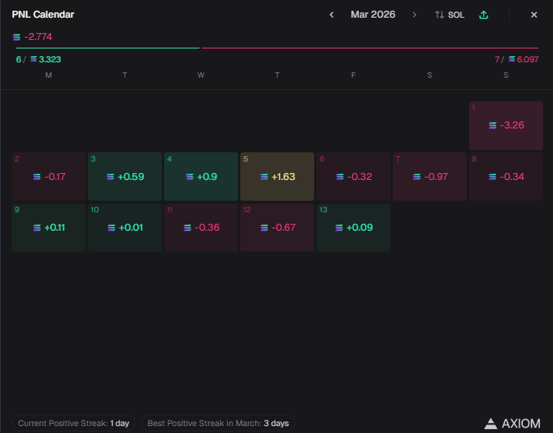This screenshot has height=433, width=553.
Task: Click the Monday column header M
Action: click(x=49, y=75)
